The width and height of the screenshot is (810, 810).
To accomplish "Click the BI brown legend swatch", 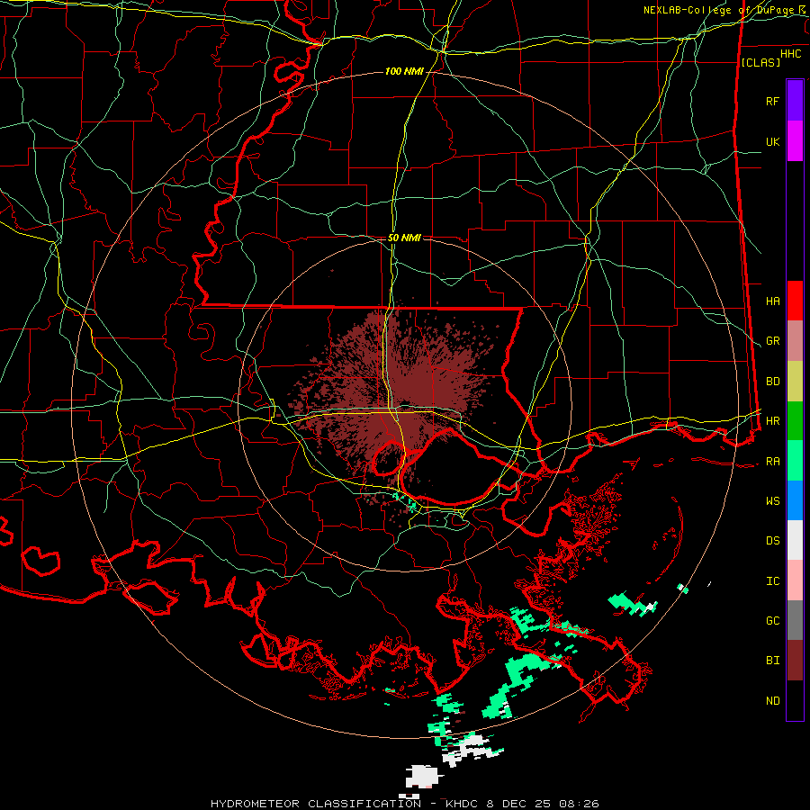I will 795,661.
